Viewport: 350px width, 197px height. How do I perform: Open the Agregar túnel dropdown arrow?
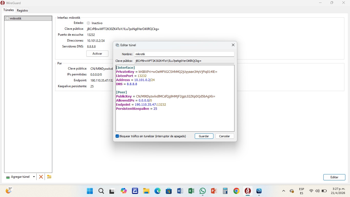pyautogui.click(x=34, y=177)
